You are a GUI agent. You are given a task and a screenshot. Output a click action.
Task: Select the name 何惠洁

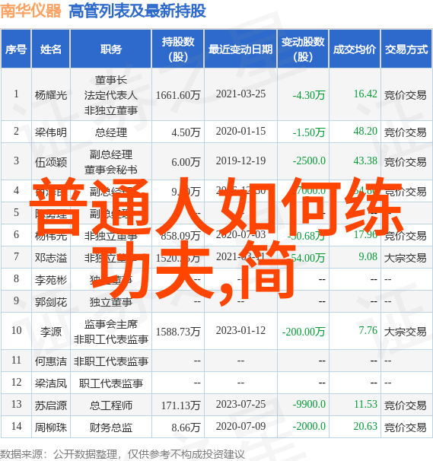pyautogui.click(x=51, y=361)
